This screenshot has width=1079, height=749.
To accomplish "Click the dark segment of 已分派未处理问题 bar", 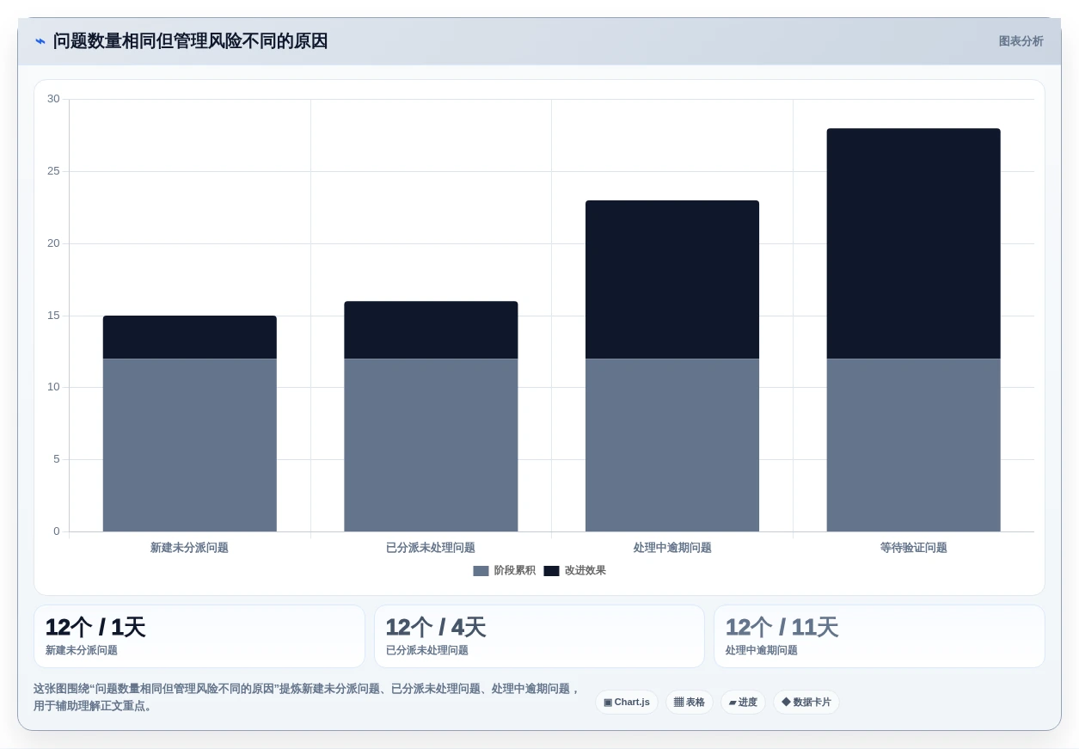I will pos(431,330).
